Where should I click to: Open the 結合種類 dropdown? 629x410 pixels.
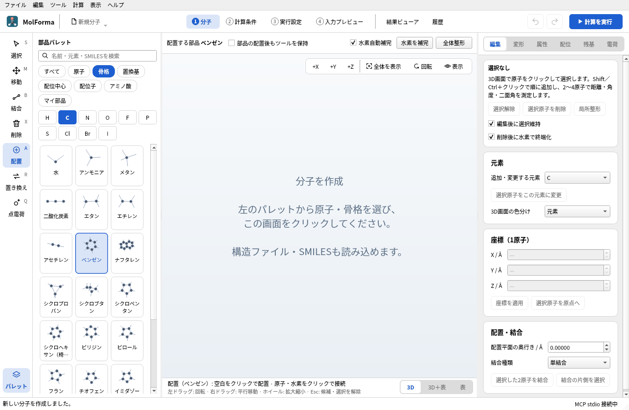[579, 363]
